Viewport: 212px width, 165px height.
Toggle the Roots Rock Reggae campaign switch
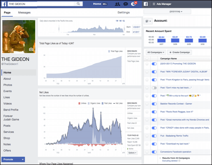(x=154, y=112)
